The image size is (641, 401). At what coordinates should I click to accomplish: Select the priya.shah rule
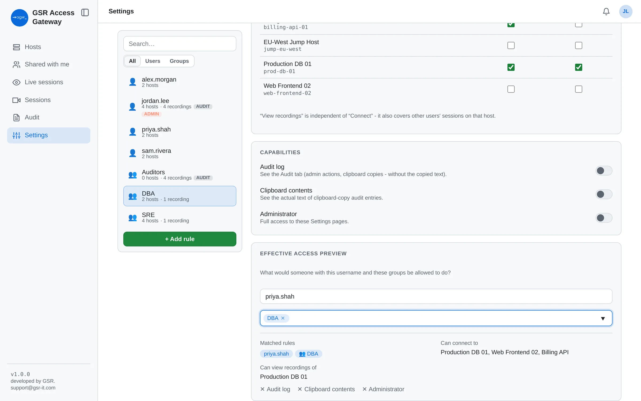click(180, 132)
